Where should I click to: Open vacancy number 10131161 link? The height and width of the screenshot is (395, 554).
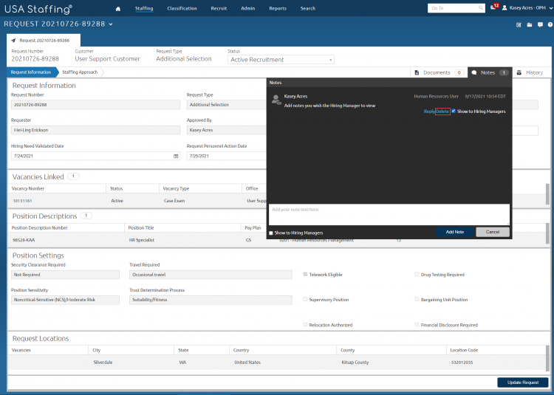pos(23,201)
